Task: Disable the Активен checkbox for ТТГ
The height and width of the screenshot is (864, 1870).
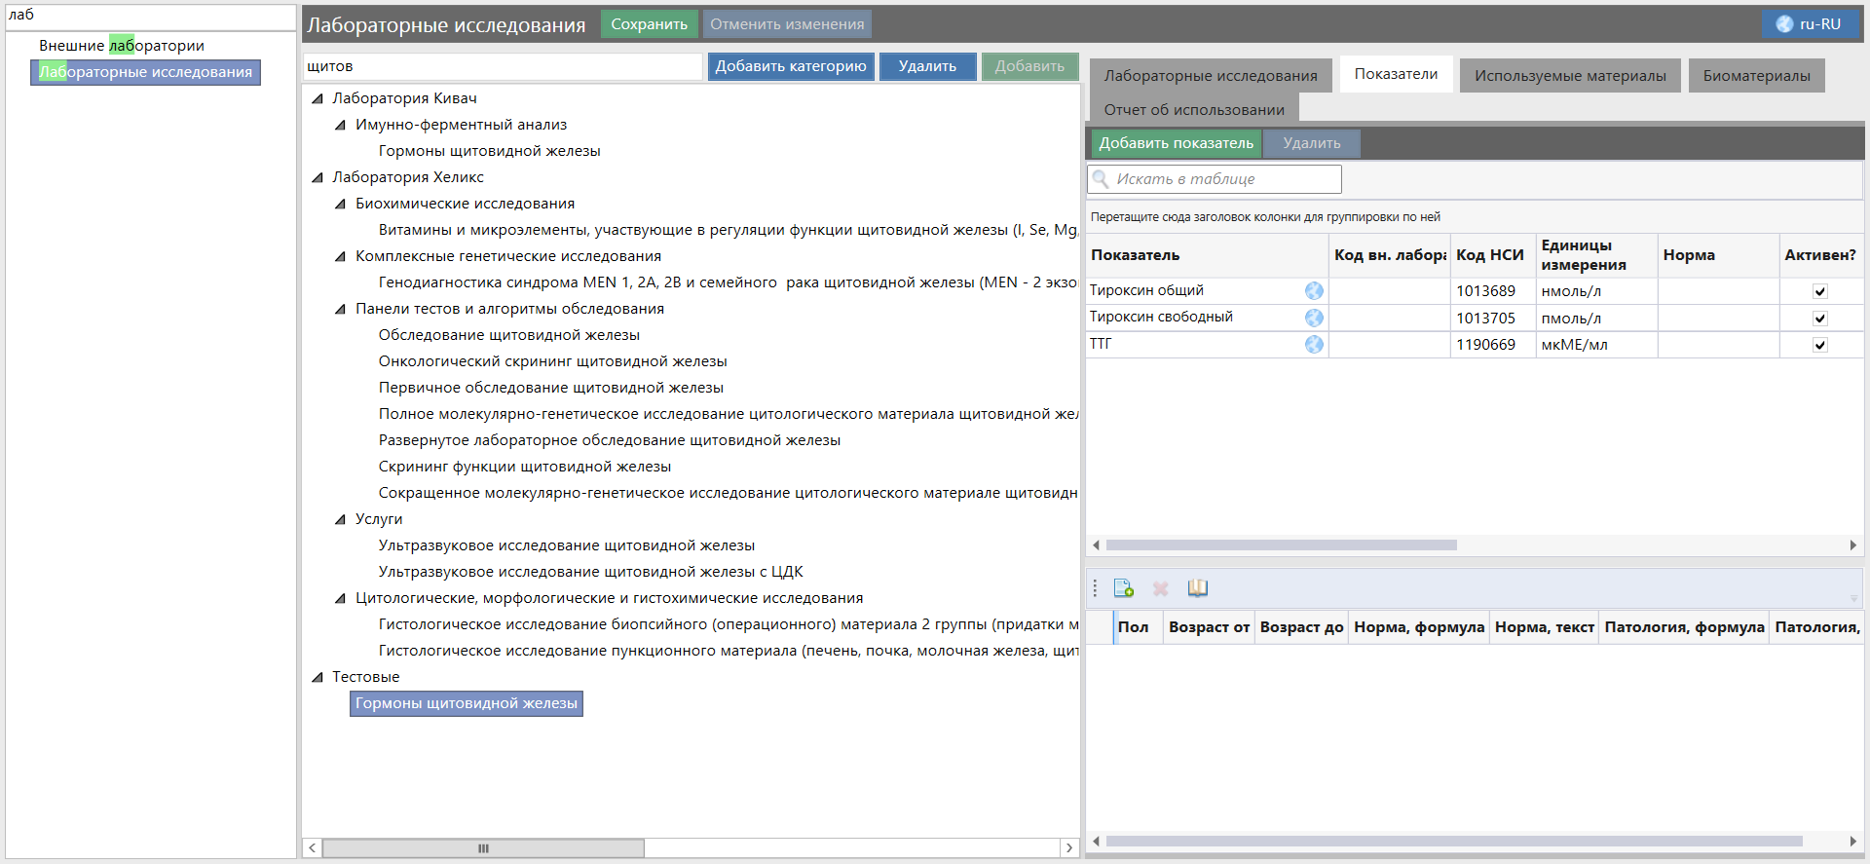Action: tap(1819, 345)
